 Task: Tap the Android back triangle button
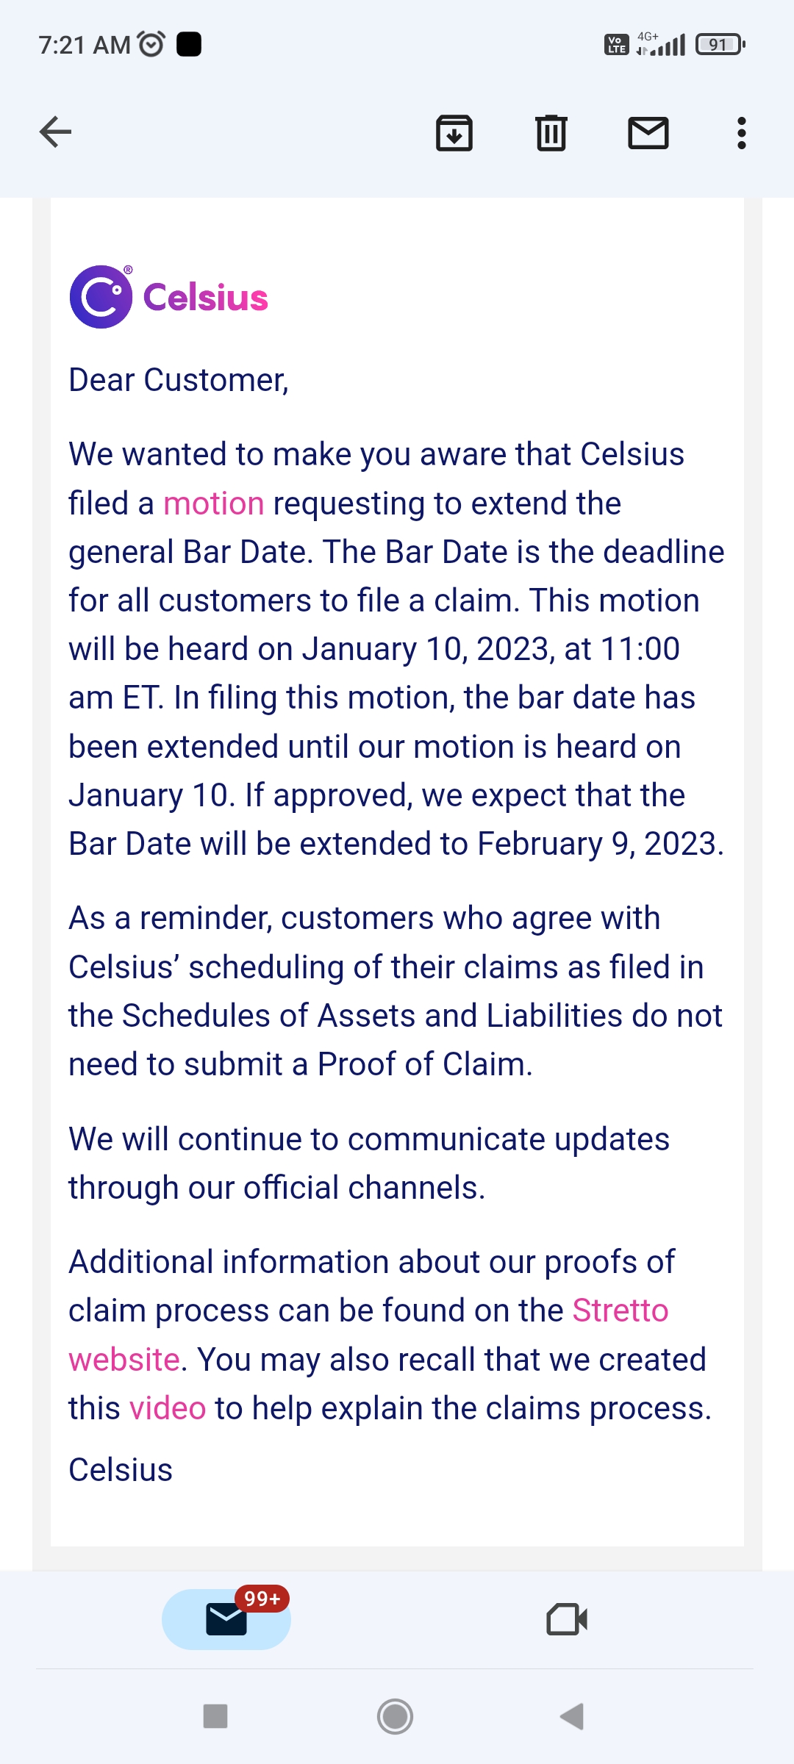(x=572, y=1716)
